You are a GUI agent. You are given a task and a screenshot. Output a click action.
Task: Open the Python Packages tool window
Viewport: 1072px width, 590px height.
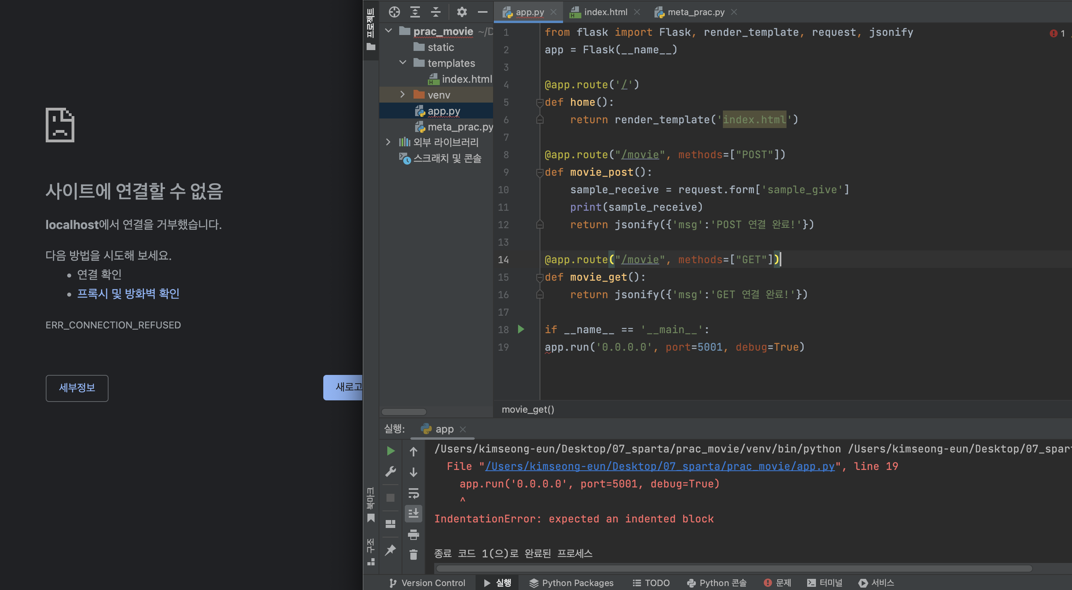(571, 582)
